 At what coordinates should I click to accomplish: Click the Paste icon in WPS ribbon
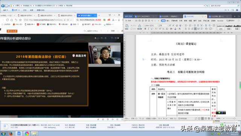pos(127,26)
